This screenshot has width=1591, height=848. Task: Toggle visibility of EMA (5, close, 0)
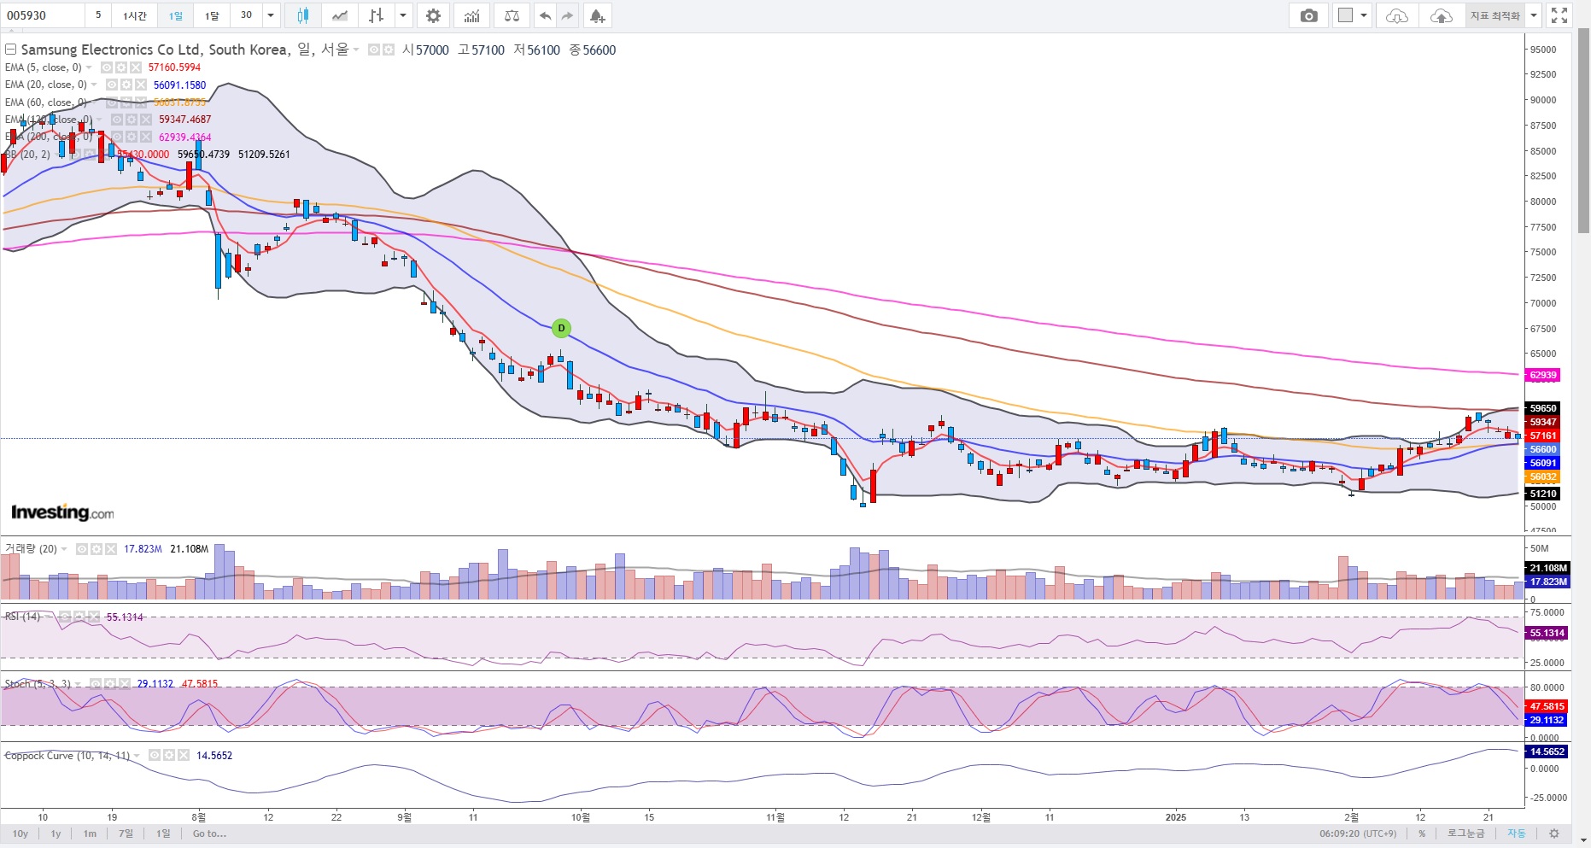107,67
